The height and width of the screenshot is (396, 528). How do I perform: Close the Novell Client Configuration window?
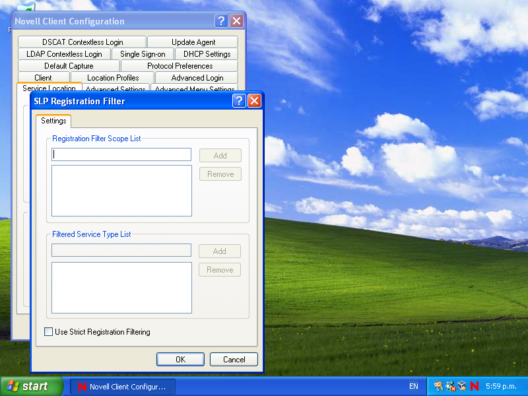coord(237,21)
